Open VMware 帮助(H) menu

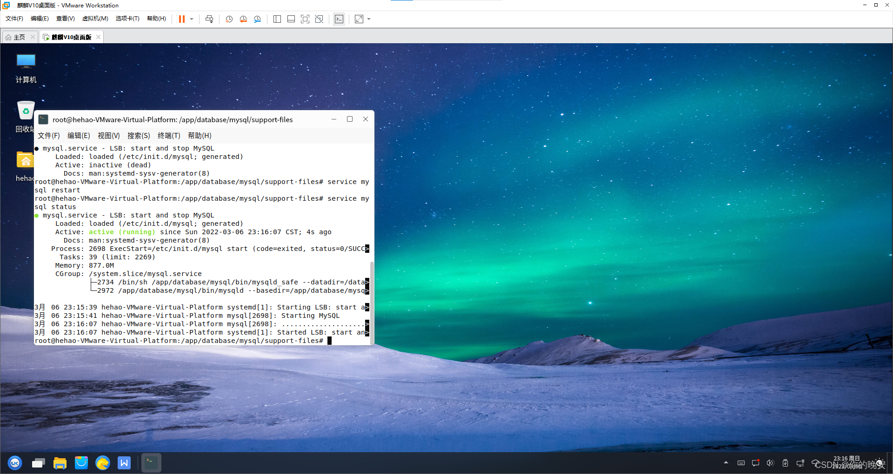pos(156,19)
